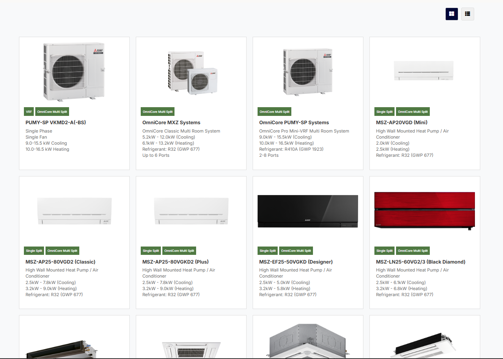Click OmniCore Multi Split tag on PUMY-SP Systems card

(274, 112)
